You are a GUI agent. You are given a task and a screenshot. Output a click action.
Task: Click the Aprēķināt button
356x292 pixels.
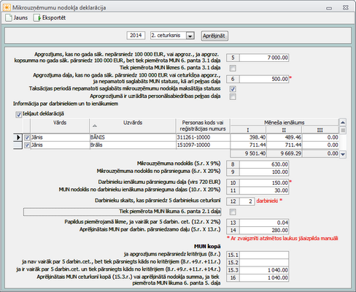click(214, 36)
